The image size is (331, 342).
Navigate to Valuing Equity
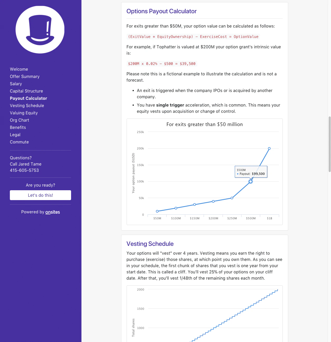point(24,113)
